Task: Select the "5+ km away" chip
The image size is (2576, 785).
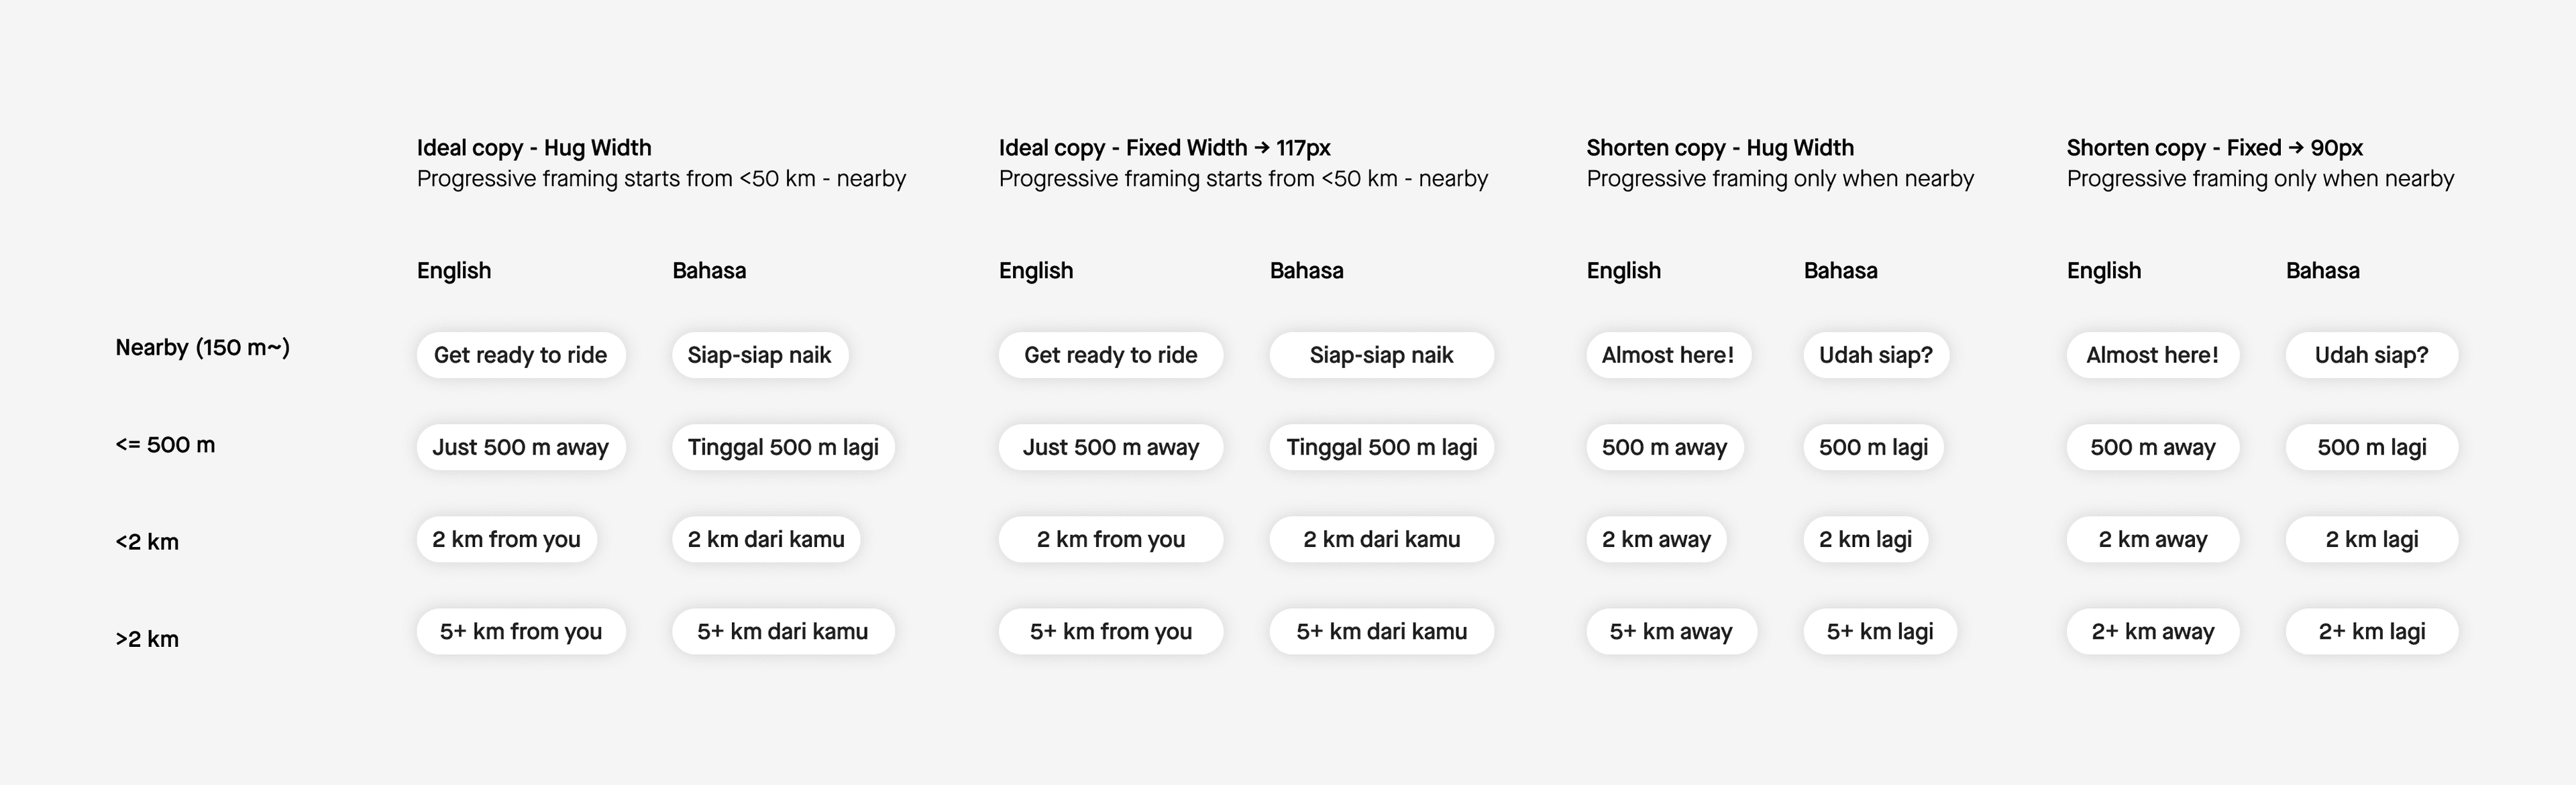Action: pyautogui.click(x=1670, y=631)
